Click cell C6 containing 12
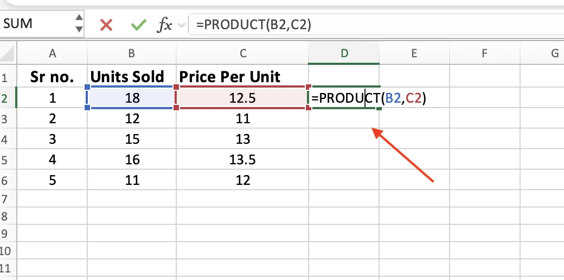 tap(243, 179)
